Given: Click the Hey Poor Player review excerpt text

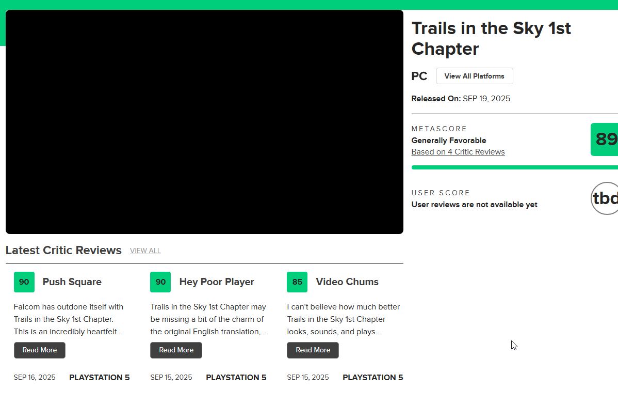Looking at the screenshot, I should [208, 319].
